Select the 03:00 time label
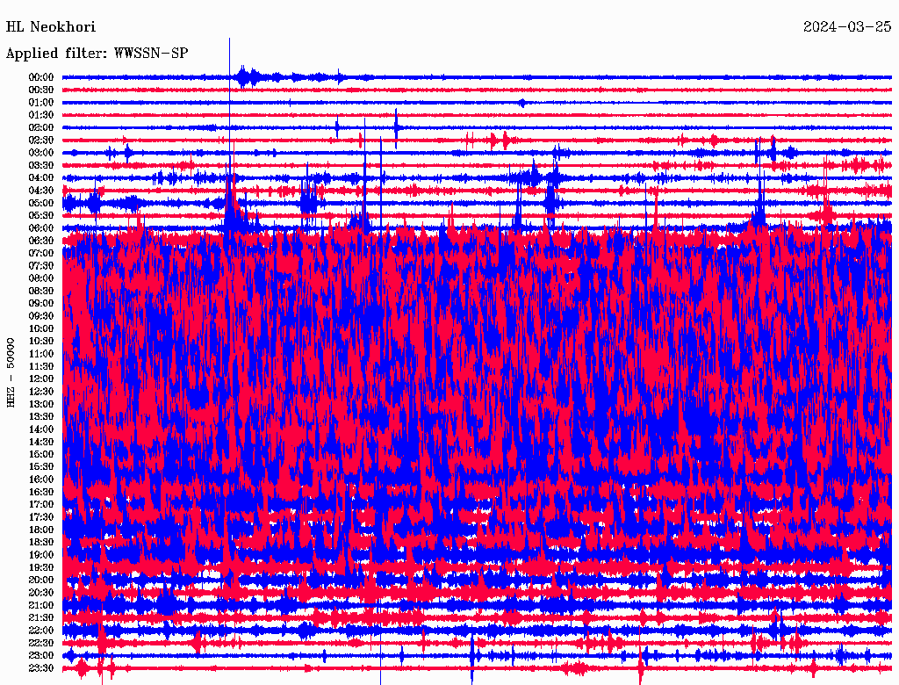899x685 pixels. point(41,153)
